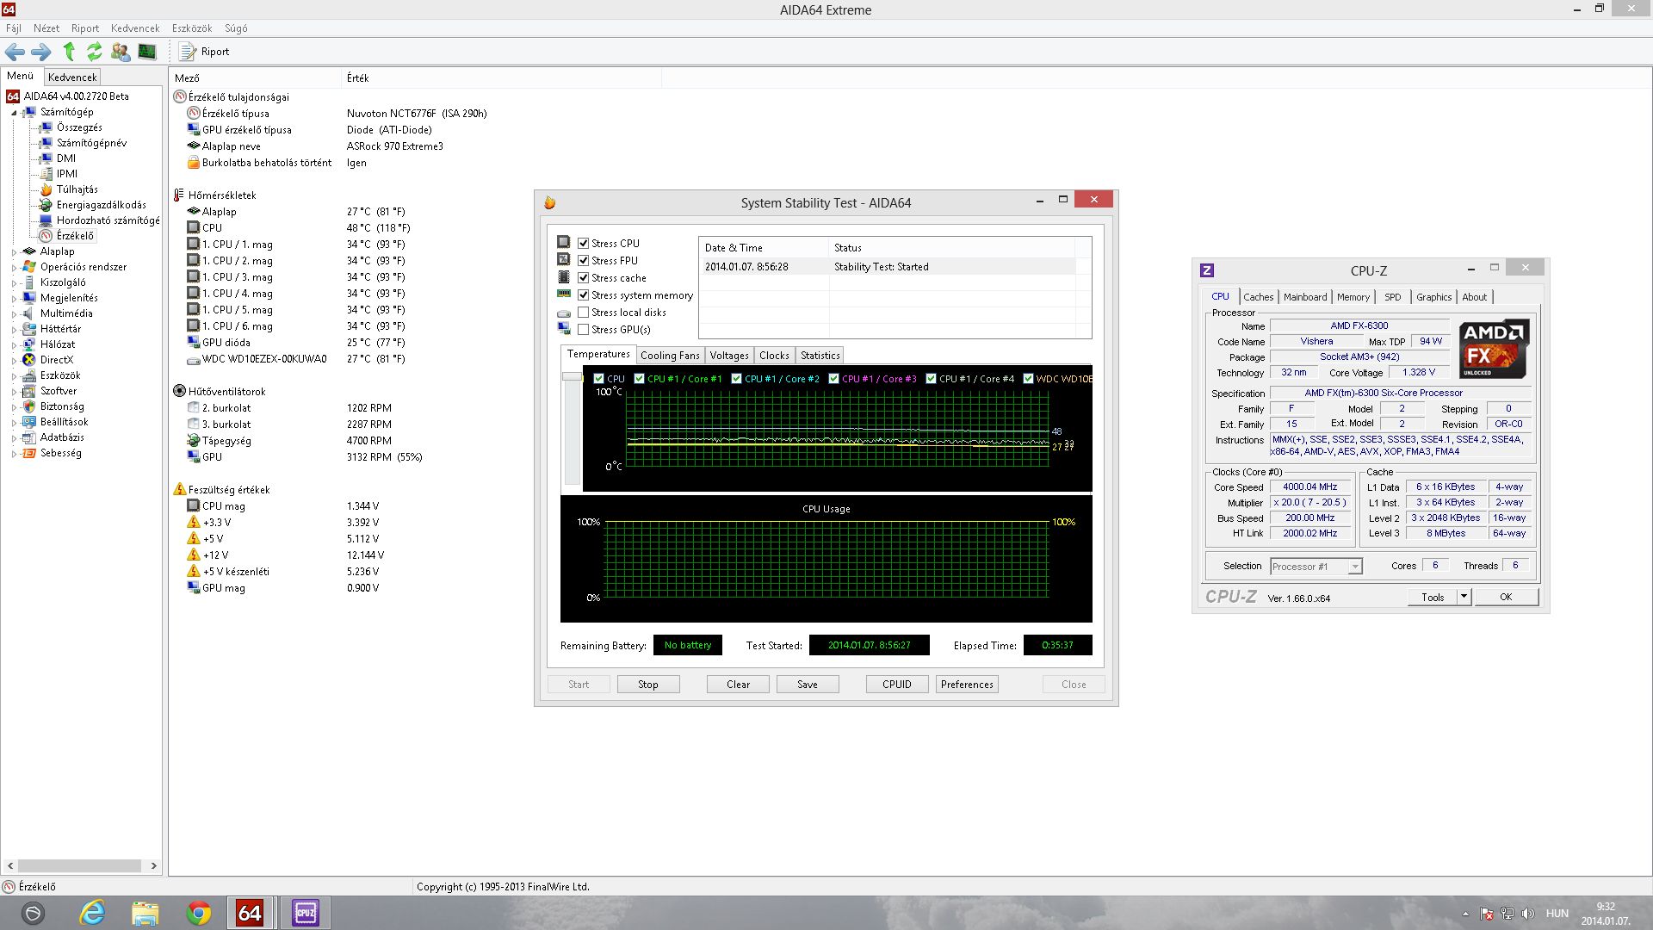Screen dimensions: 1653x930
Task: Toggle the CPU graph line checkbox
Action: pos(598,379)
